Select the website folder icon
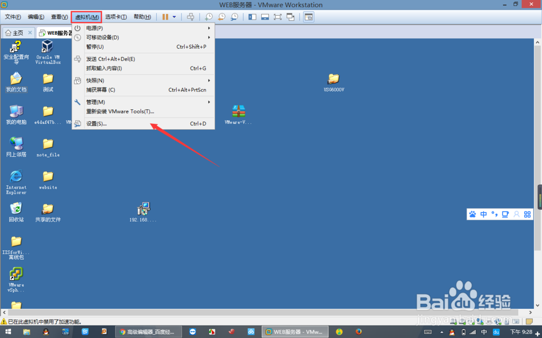The width and height of the screenshot is (542, 338). tap(48, 180)
